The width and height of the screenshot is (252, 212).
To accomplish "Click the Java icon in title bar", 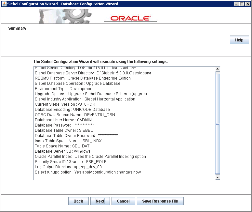I will 4,4.
